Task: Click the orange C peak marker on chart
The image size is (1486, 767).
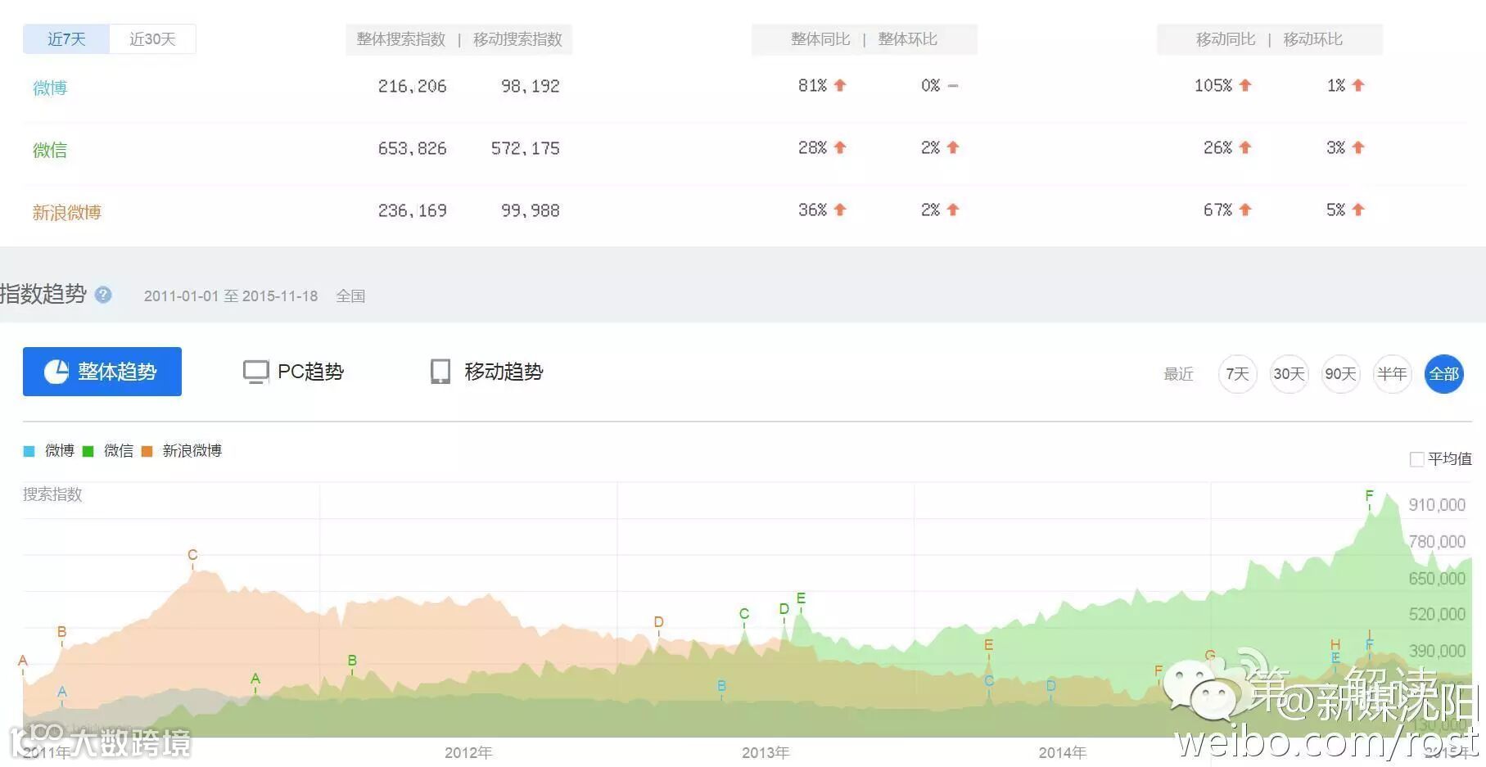Action: click(192, 555)
